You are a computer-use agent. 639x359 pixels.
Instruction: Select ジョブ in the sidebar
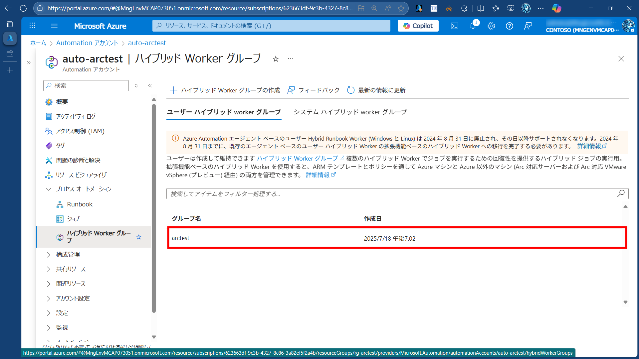(x=73, y=219)
